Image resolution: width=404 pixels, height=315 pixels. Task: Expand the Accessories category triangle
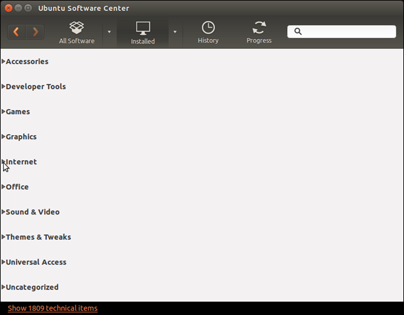3,61
